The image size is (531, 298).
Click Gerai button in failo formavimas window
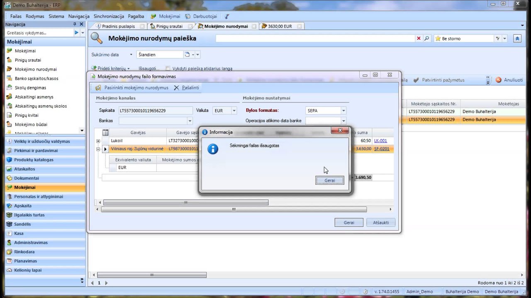(x=349, y=223)
